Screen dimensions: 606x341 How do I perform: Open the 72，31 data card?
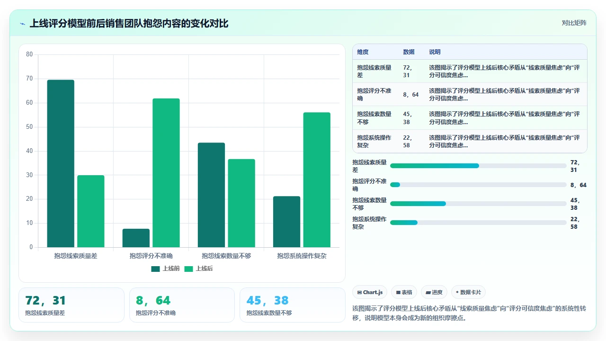click(71, 305)
